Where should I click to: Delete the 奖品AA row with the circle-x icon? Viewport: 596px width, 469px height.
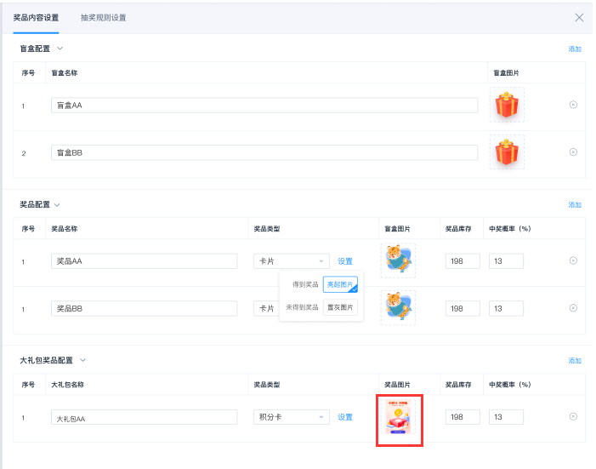572,260
